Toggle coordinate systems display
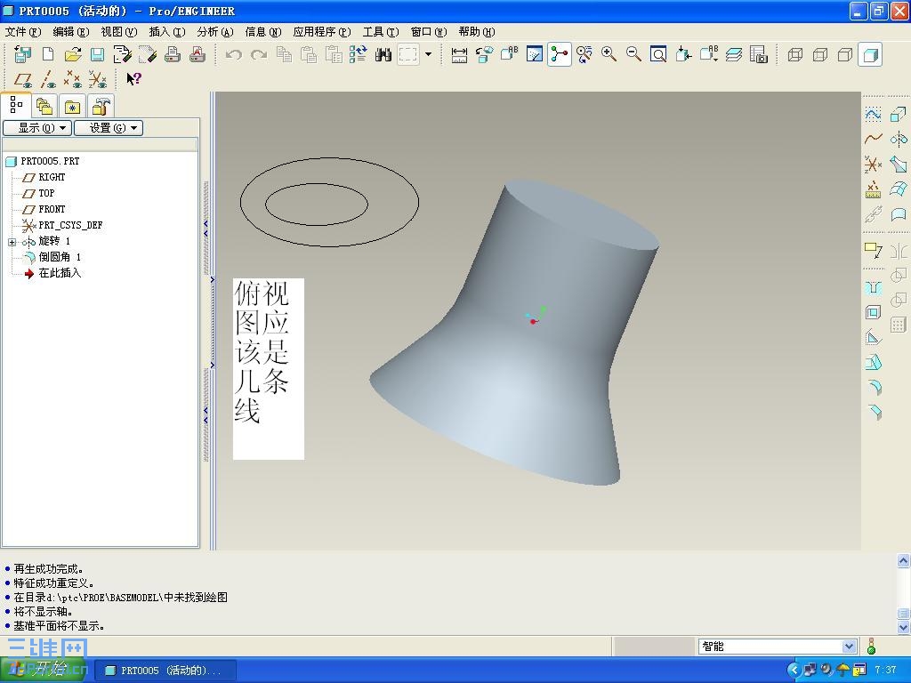 (x=98, y=78)
